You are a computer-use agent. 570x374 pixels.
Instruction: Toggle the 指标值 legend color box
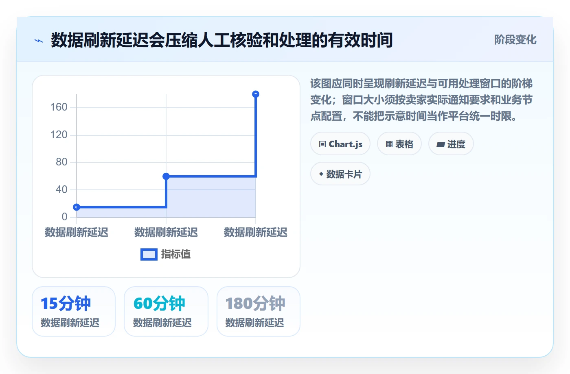(x=149, y=254)
